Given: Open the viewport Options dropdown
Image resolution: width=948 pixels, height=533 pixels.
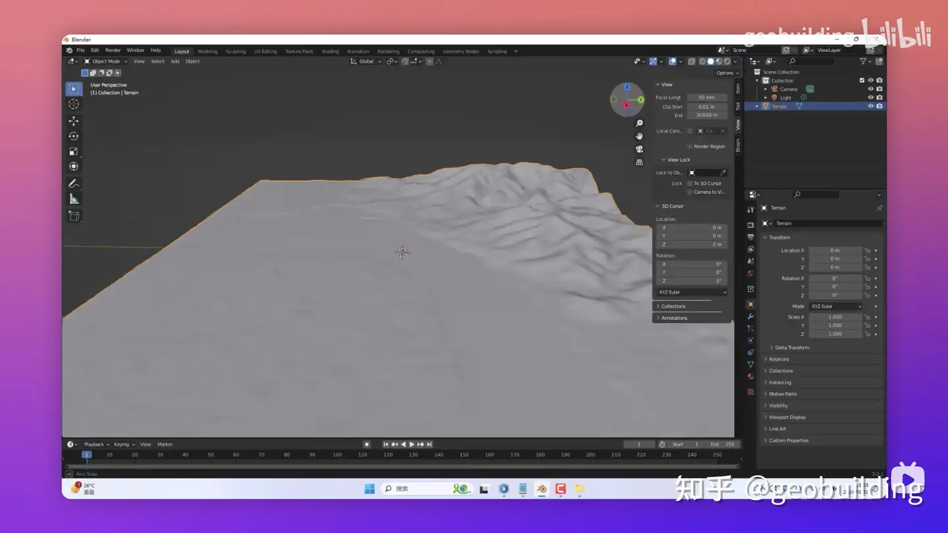Looking at the screenshot, I should click(x=727, y=73).
